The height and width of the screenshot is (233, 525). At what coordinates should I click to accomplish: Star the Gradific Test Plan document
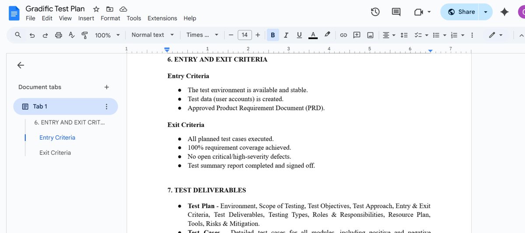96,9
